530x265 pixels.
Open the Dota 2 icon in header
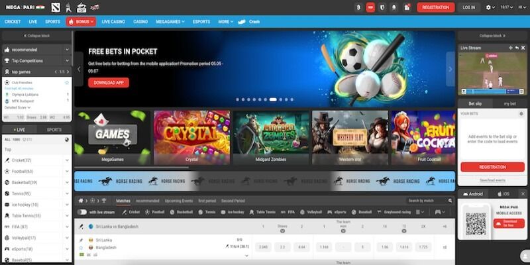coord(56,7)
